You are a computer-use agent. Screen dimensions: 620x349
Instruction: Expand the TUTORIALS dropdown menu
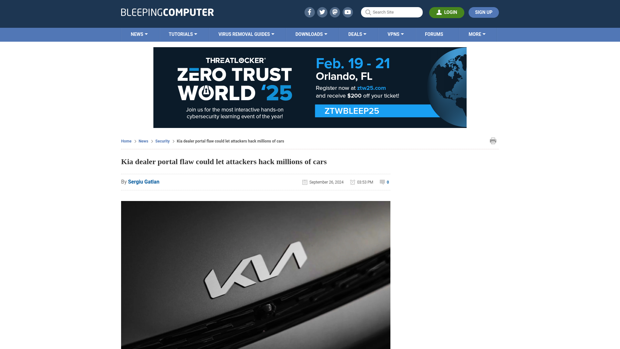click(x=183, y=34)
